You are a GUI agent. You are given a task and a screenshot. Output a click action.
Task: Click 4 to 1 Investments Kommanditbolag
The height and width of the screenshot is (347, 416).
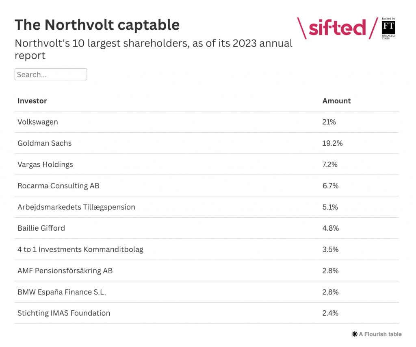click(80, 249)
